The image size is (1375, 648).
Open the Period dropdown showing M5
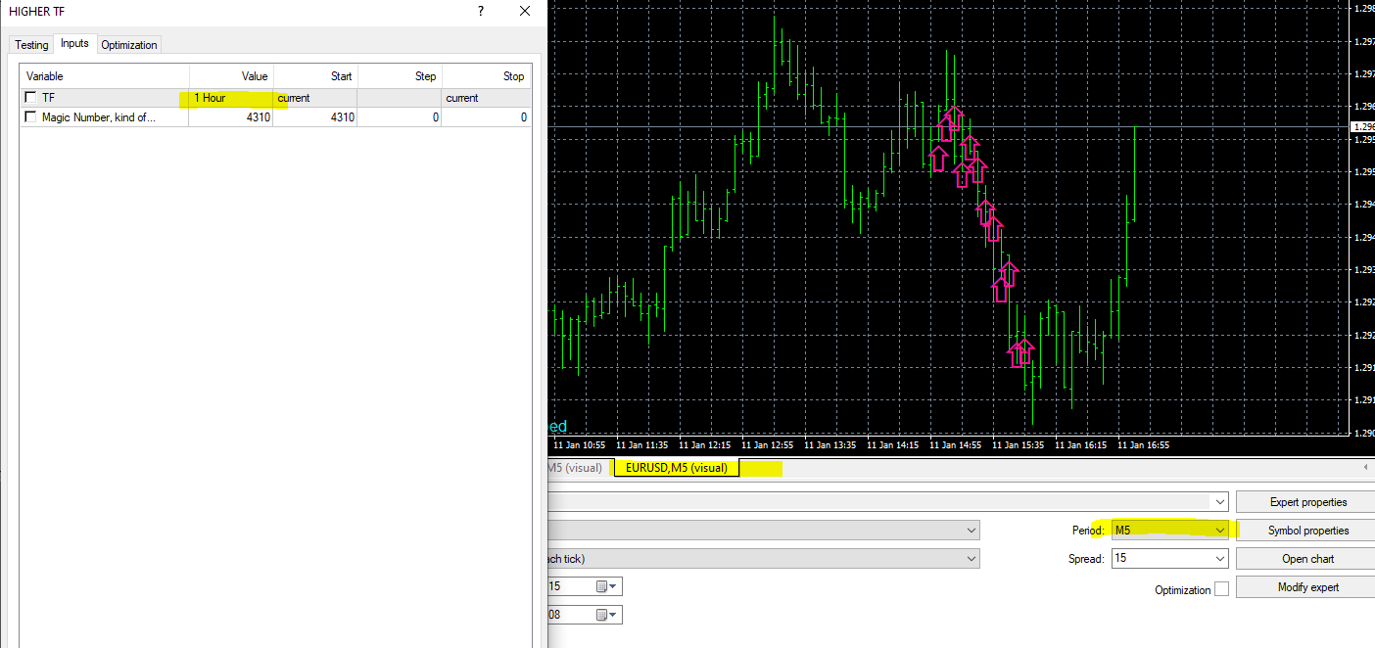[x=1170, y=530]
